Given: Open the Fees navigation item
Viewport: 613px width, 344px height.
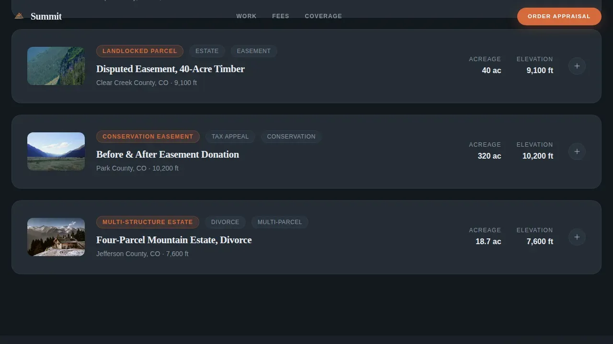Looking at the screenshot, I should [281, 16].
